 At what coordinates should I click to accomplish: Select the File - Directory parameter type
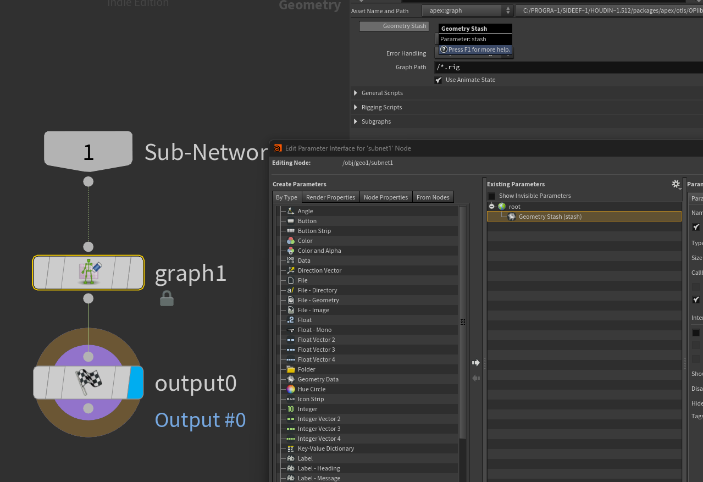pyautogui.click(x=317, y=290)
